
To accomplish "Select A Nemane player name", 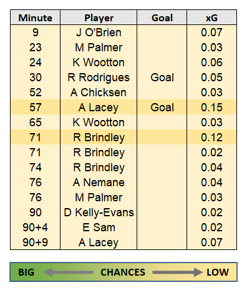I will (99, 182).
